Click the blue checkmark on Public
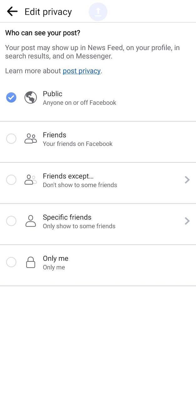Image resolution: width=196 pixels, height=402 pixels. (x=11, y=97)
